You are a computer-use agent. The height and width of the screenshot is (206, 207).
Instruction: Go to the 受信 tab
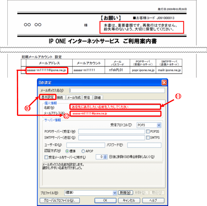(x=87, y=97)
